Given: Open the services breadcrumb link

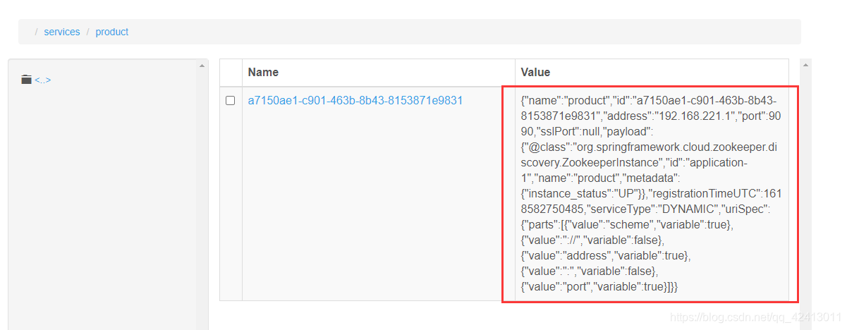Looking at the screenshot, I should tap(62, 32).
